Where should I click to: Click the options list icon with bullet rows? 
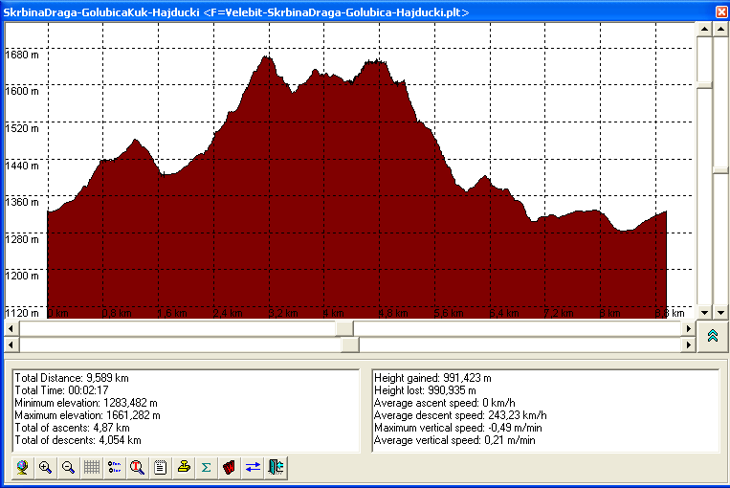tap(114, 468)
